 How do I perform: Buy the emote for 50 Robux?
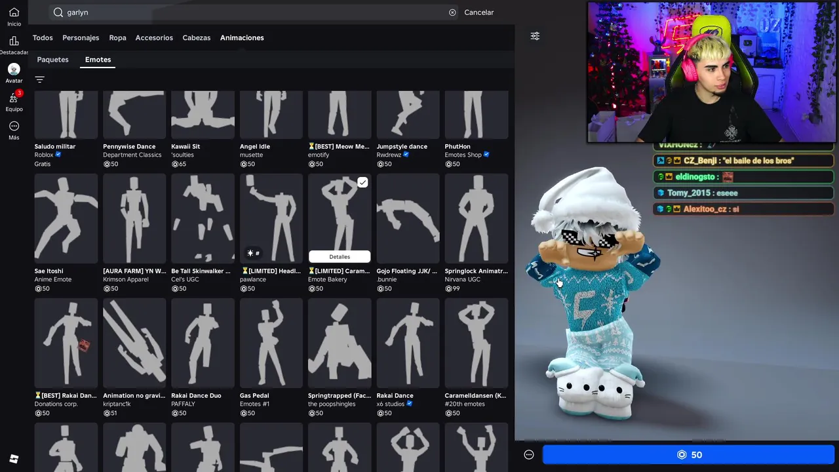point(689,455)
